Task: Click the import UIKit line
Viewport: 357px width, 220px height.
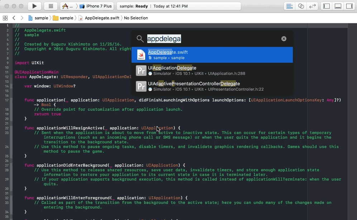Action: 29,63
